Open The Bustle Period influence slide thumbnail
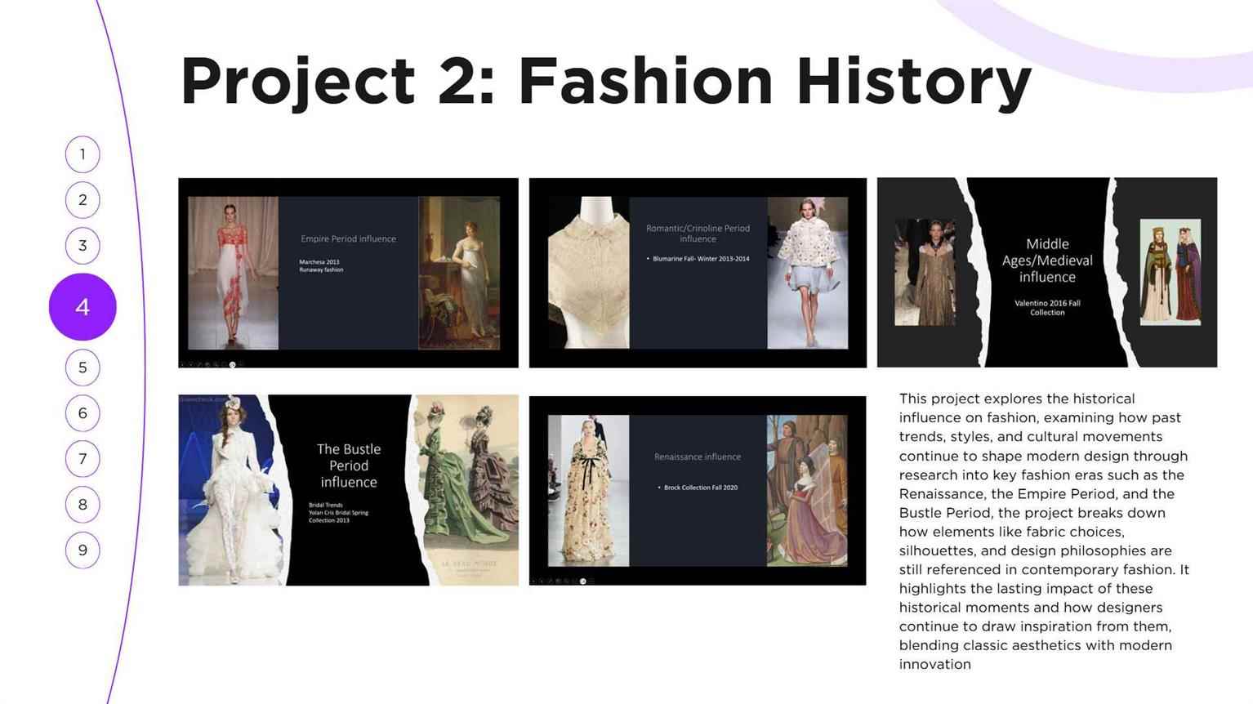 pyautogui.click(x=348, y=490)
